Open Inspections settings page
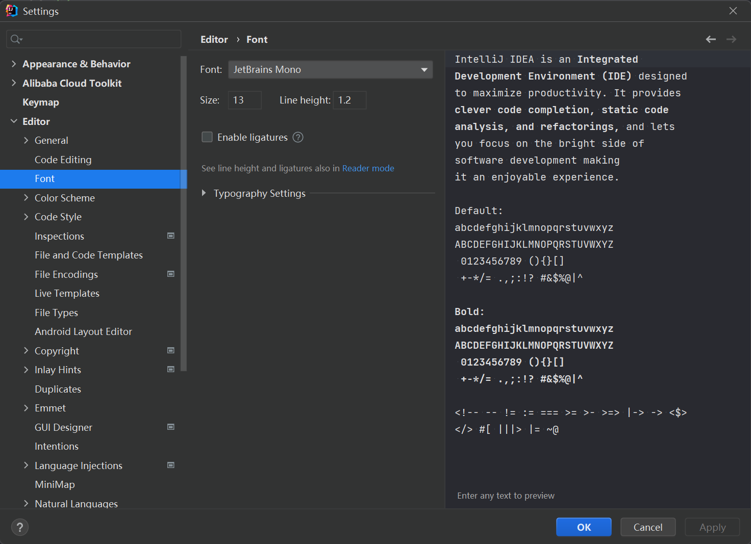This screenshot has width=751, height=544. (x=59, y=236)
